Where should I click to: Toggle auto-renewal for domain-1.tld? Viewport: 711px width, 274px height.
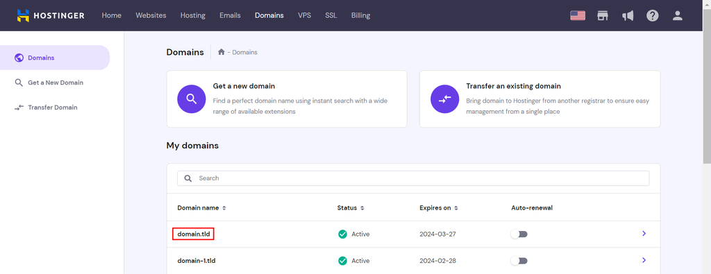[x=519, y=261]
